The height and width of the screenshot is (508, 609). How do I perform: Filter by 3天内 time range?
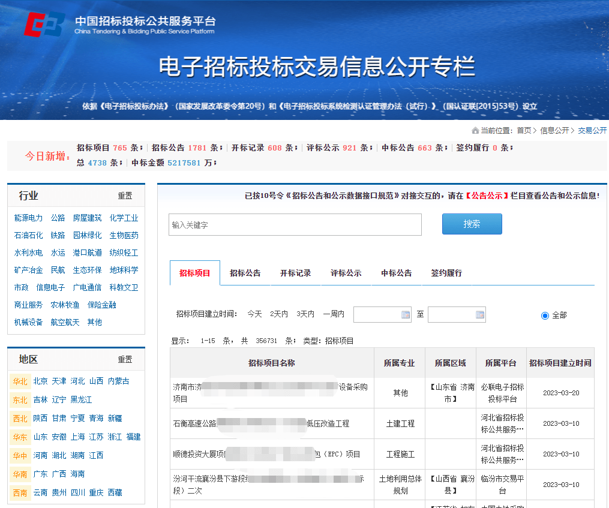(x=305, y=314)
